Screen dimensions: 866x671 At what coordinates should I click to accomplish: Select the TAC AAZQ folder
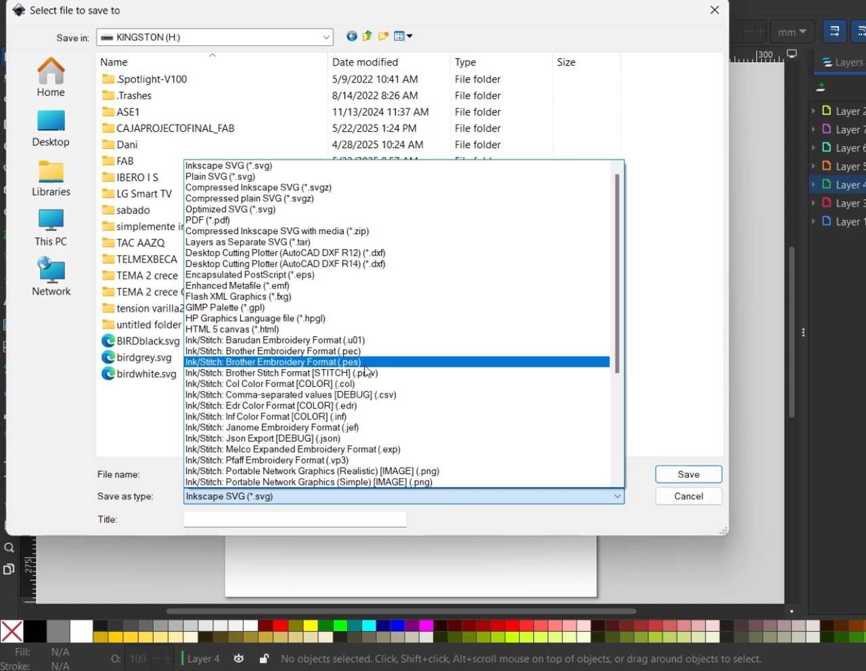(x=133, y=243)
